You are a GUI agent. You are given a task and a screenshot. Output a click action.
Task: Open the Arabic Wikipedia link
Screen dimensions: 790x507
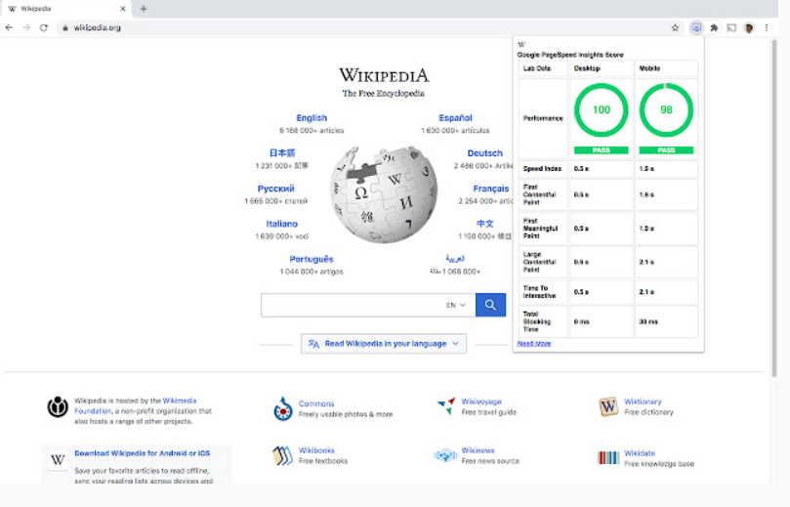(455, 259)
